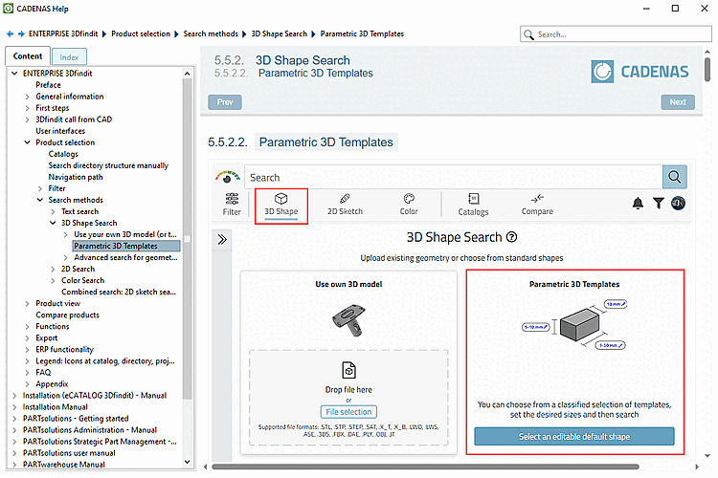This screenshot has height=478, width=718.
Task: Open PARTsolutions user manual tree item
Action: [x=69, y=453]
